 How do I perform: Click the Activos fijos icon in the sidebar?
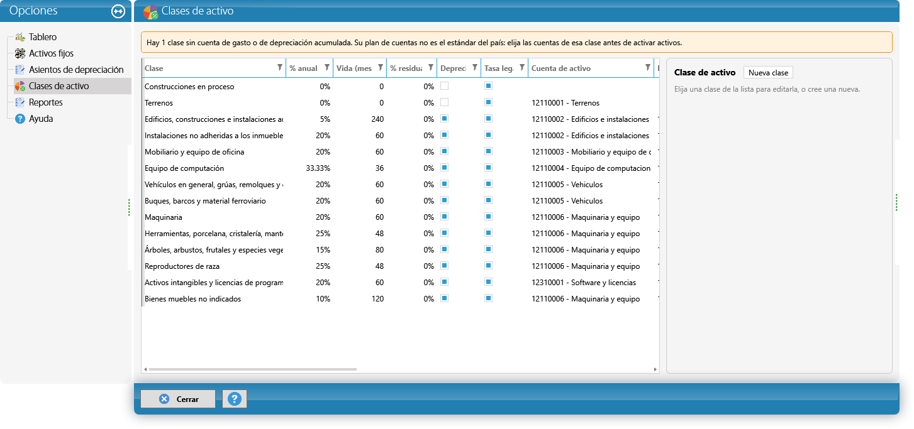pos(20,53)
